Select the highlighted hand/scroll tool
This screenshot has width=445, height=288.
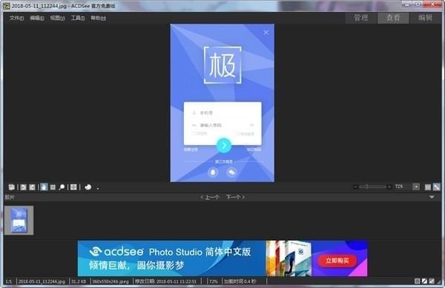(44, 187)
